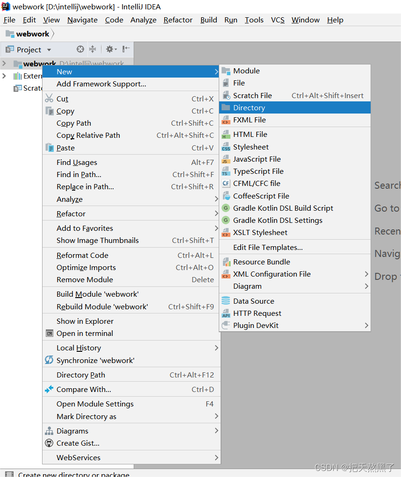Click the HTML File icon
The height and width of the screenshot is (477, 401).
(x=226, y=134)
